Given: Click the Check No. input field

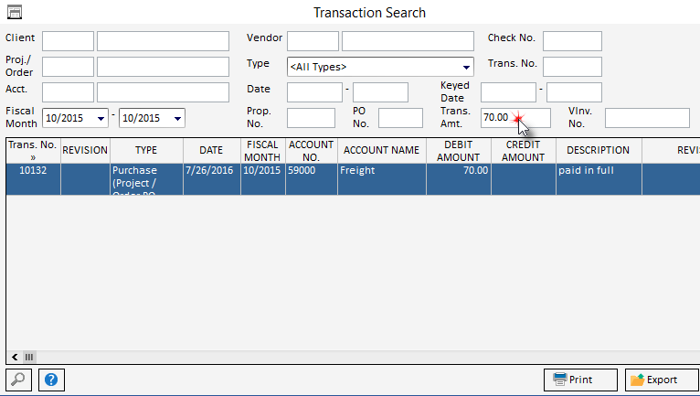Looking at the screenshot, I should pos(572,41).
